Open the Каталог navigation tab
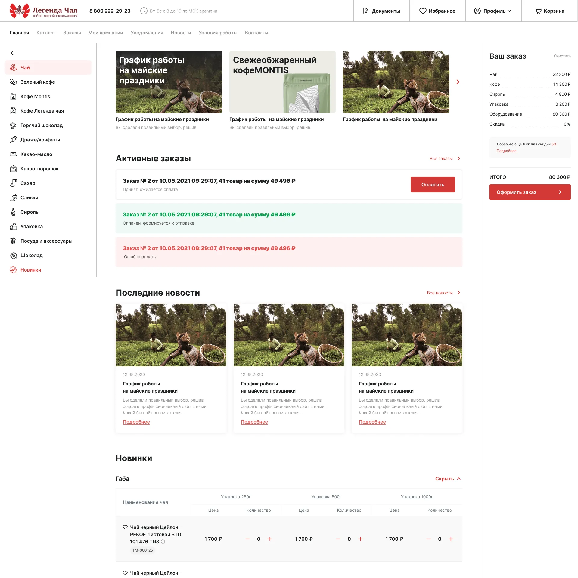Image resolution: width=578 pixels, height=578 pixels. (x=46, y=33)
